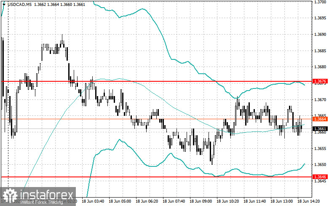
Task: Click the 1.3680 price scale value
Action: [x=320, y=67]
